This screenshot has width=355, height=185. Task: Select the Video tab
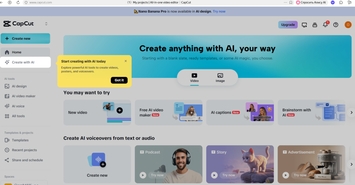194,77
